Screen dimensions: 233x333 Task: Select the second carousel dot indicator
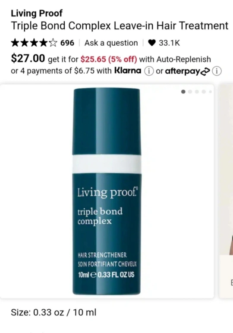pos(190,92)
